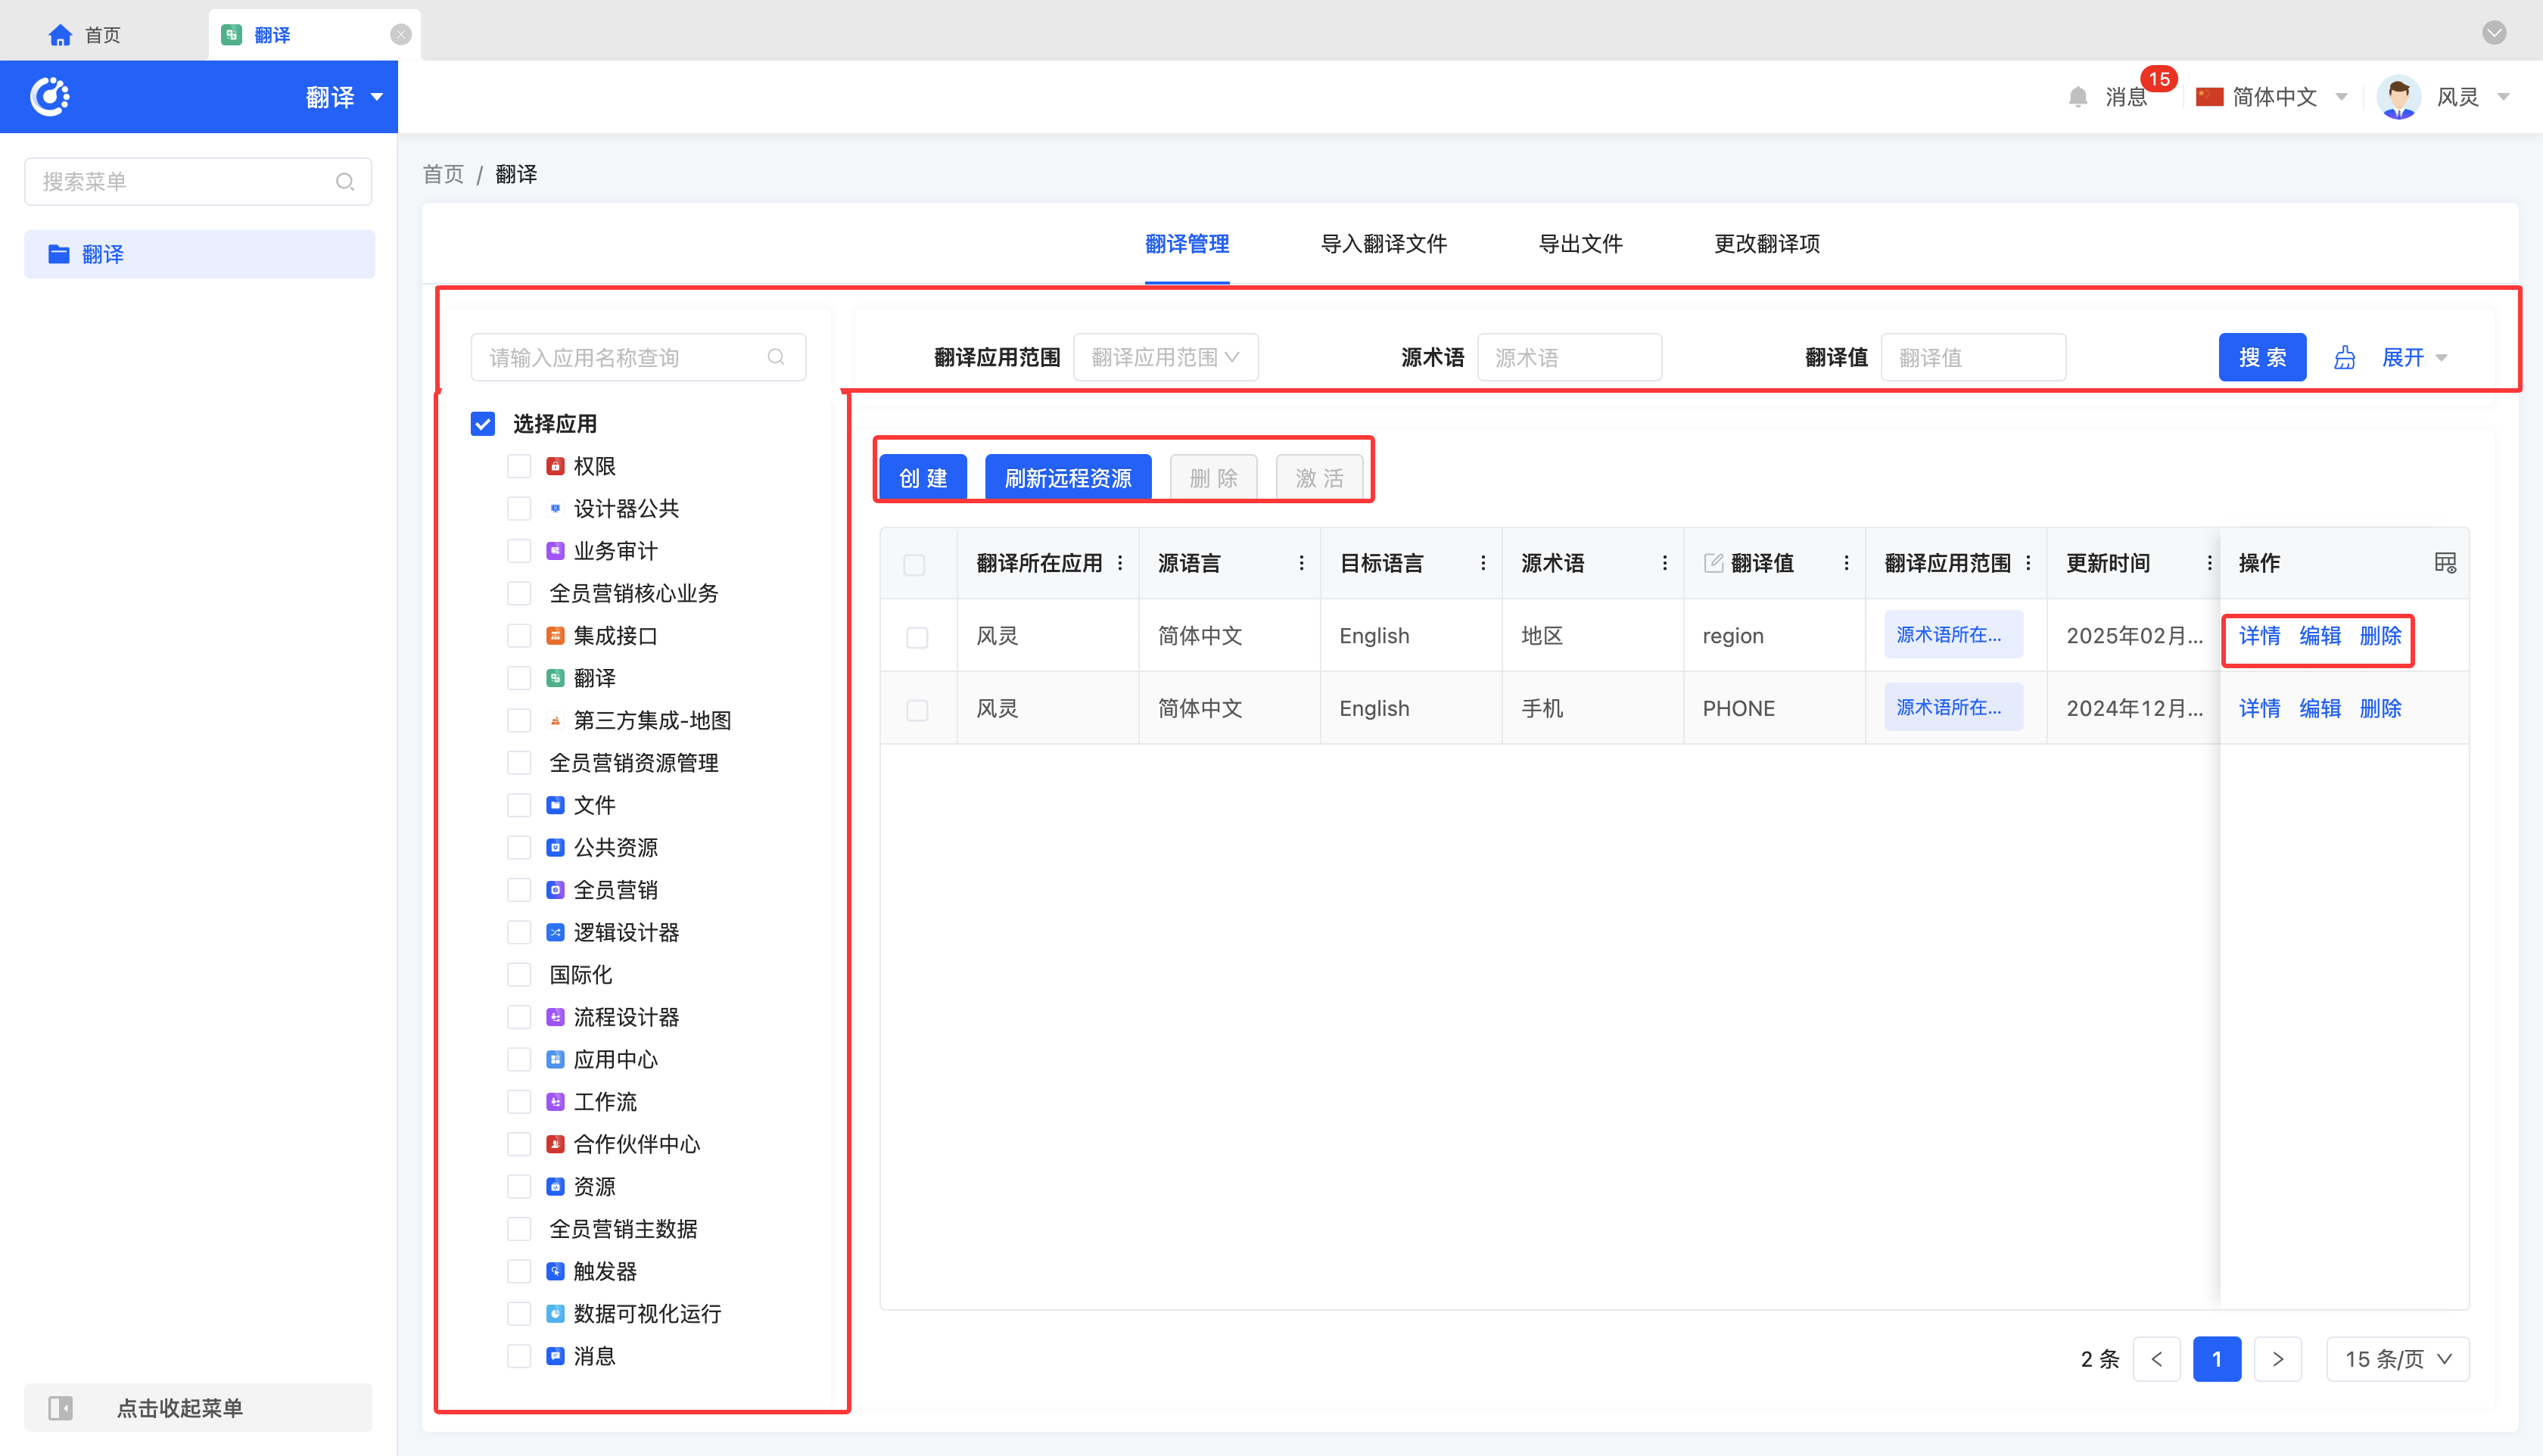
Task: Click the clear filters broom icon
Action: (x=2344, y=357)
